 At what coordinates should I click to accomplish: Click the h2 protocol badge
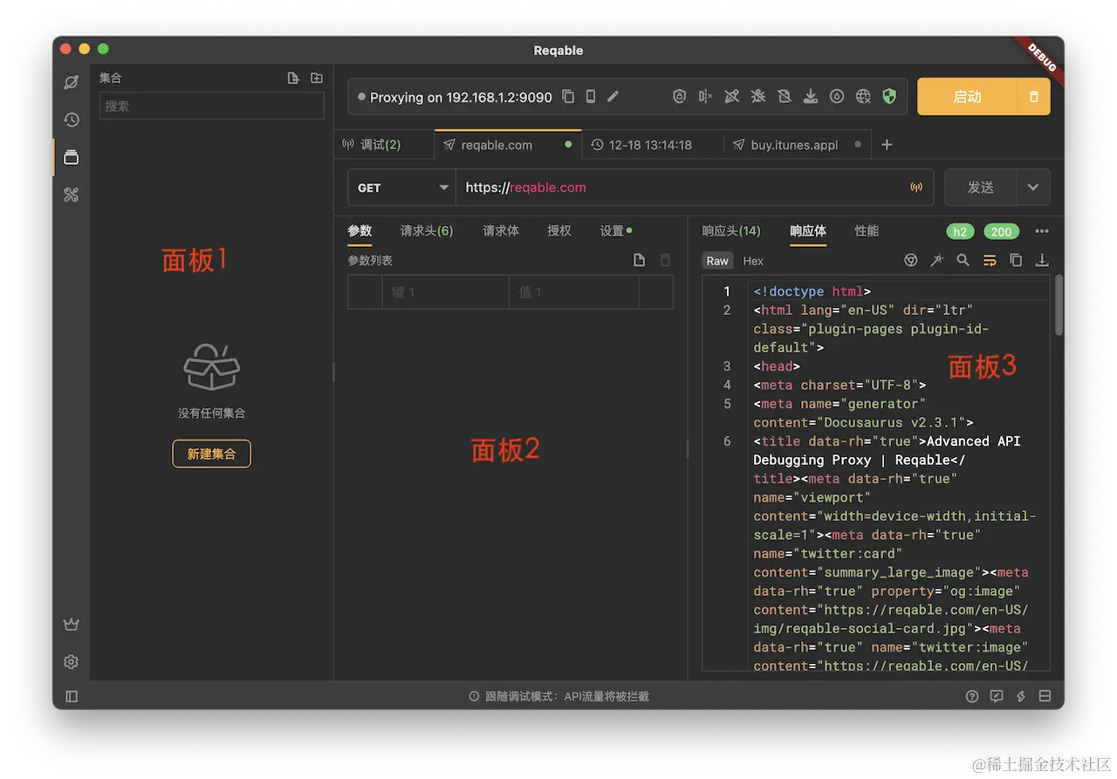pyautogui.click(x=960, y=231)
